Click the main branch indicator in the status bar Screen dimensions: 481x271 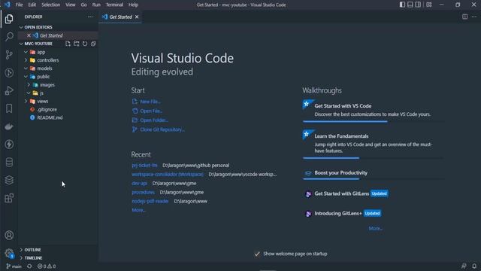14,266
